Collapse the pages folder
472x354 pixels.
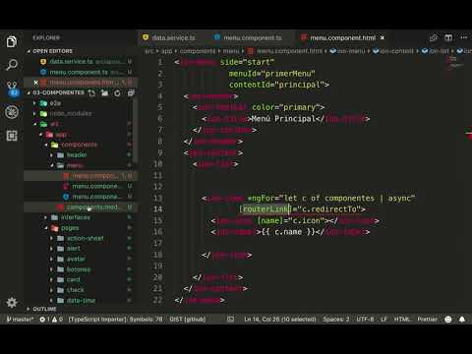coord(70,228)
